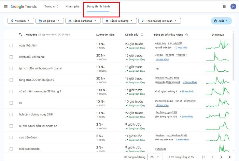
Task: Select the checkbox for row c1
Action: tap(11, 103)
